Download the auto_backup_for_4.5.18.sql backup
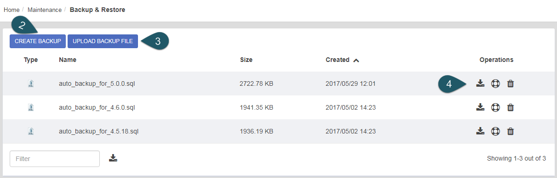 480,131
